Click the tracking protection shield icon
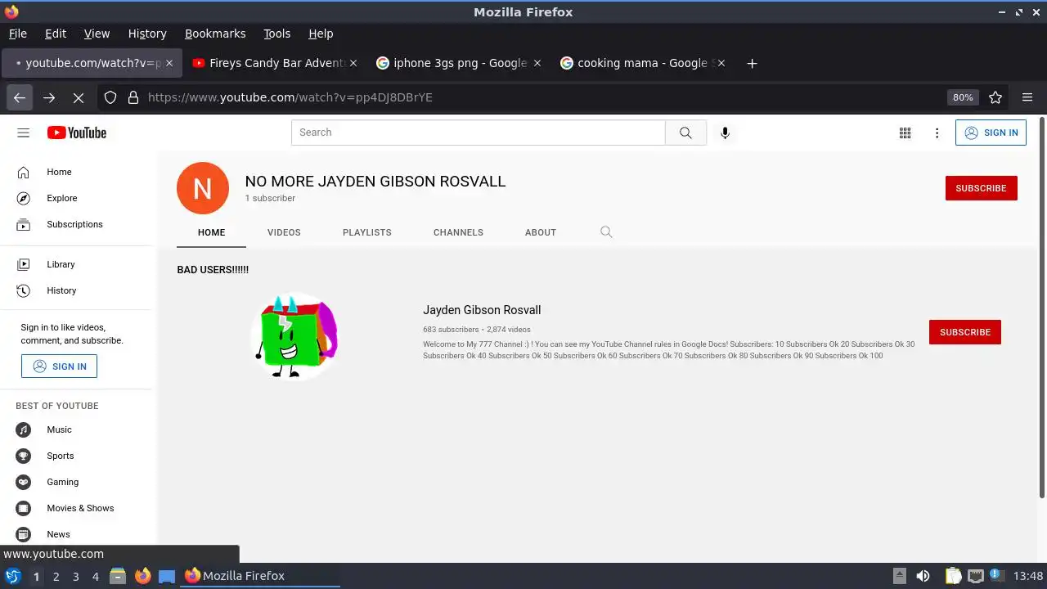Screen dimensions: 1047x589 click(x=110, y=97)
